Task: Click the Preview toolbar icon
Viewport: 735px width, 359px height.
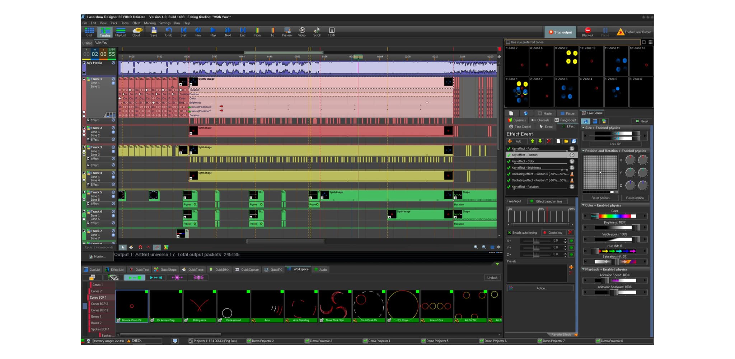Action: [x=287, y=31]
